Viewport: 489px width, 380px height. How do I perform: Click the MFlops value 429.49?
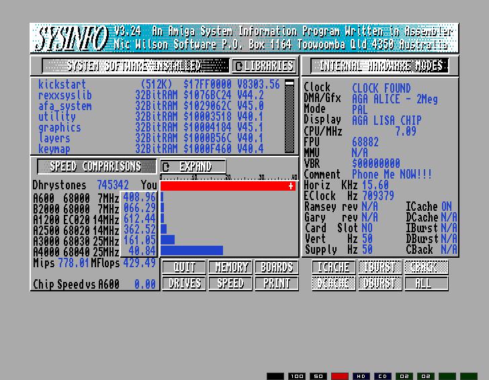point(140,263)
